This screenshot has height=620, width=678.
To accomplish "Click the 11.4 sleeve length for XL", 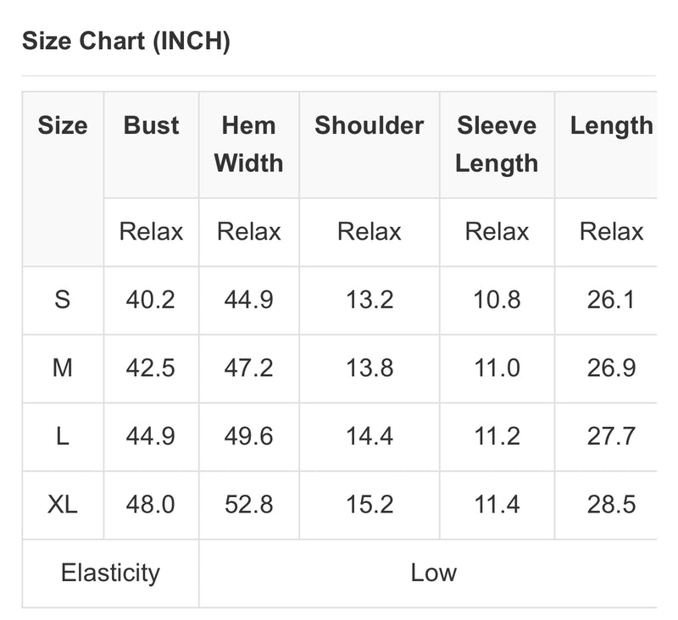I will [x=497, y=504].
